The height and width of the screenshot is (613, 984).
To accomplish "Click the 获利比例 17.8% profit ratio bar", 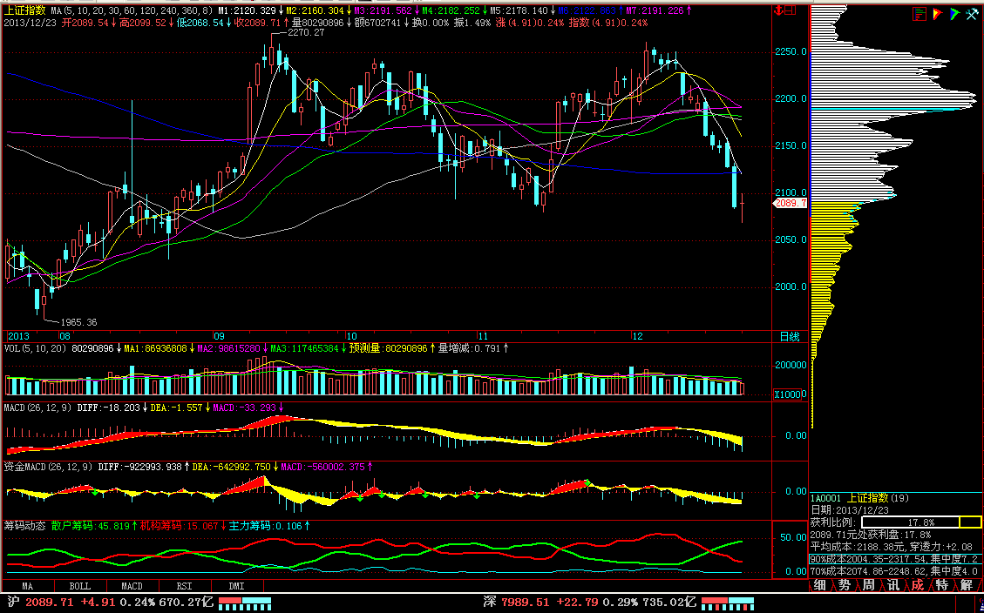I will click(x=921, y=522).
